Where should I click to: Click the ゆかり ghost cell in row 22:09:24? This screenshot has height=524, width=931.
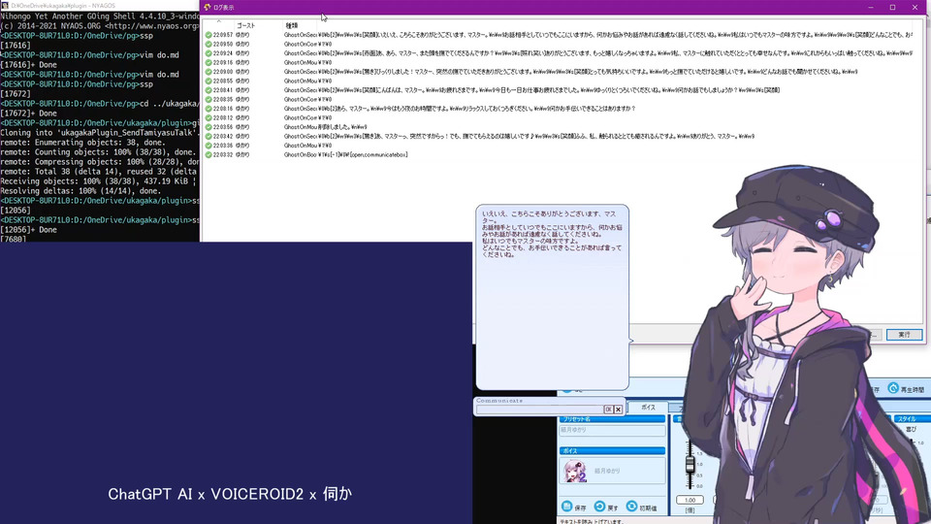(x=242, y=53)
